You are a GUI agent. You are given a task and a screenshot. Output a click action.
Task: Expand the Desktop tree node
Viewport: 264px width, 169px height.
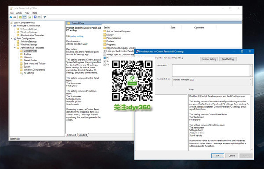(18, 54)
